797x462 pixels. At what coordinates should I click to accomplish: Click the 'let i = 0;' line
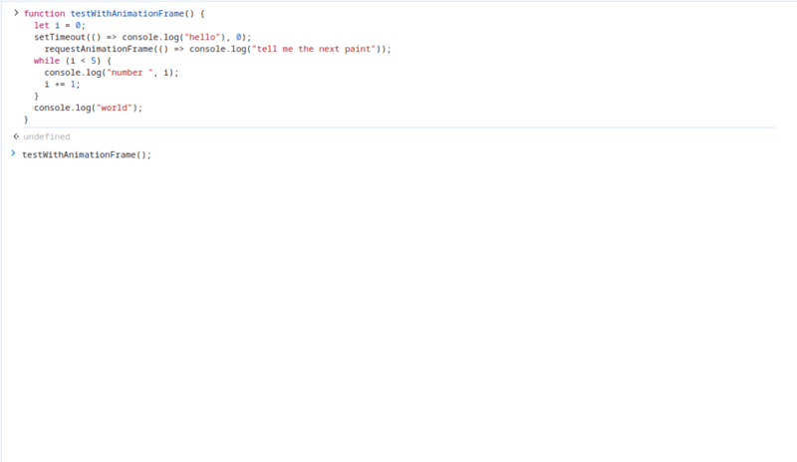click(60, 26)
